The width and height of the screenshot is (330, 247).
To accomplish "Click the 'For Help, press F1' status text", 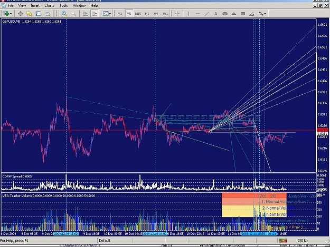I will (14, 241).
